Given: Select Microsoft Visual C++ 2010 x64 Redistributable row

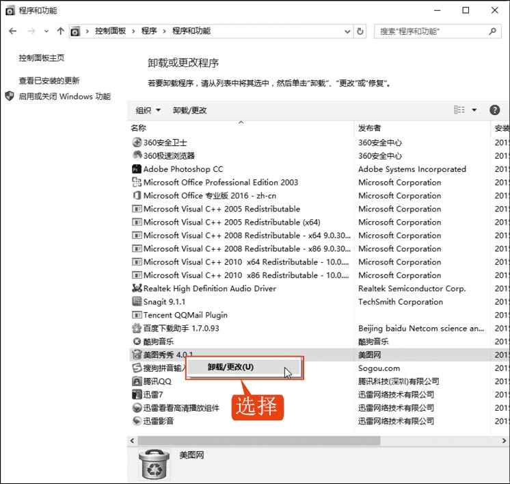Looking at the screenshot, I should pyautogui.click(x=319, y=262).
